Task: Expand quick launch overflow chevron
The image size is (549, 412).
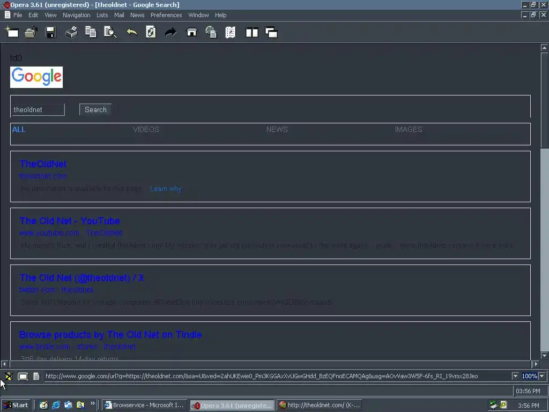Action: (x=92, y=403)
